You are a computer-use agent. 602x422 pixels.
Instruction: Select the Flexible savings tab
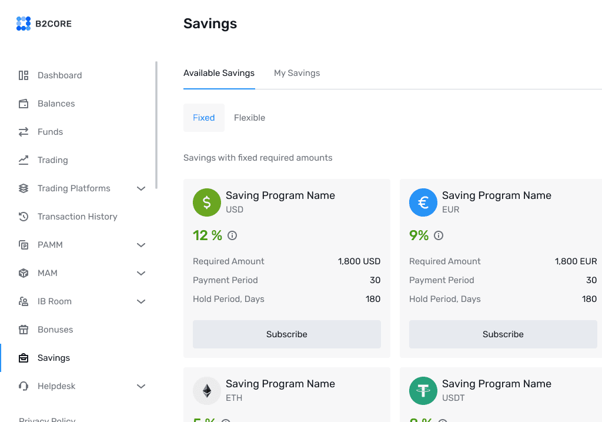tap(249, 118)
